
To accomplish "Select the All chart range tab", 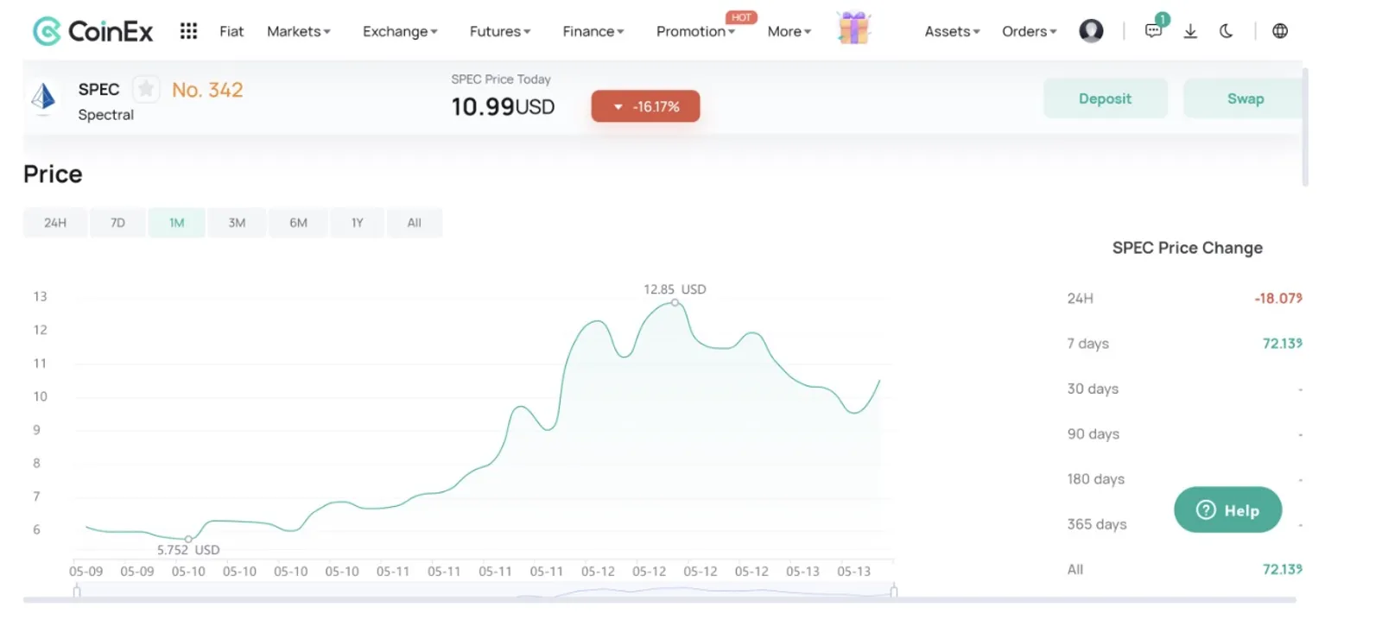I will click(415, 223).
